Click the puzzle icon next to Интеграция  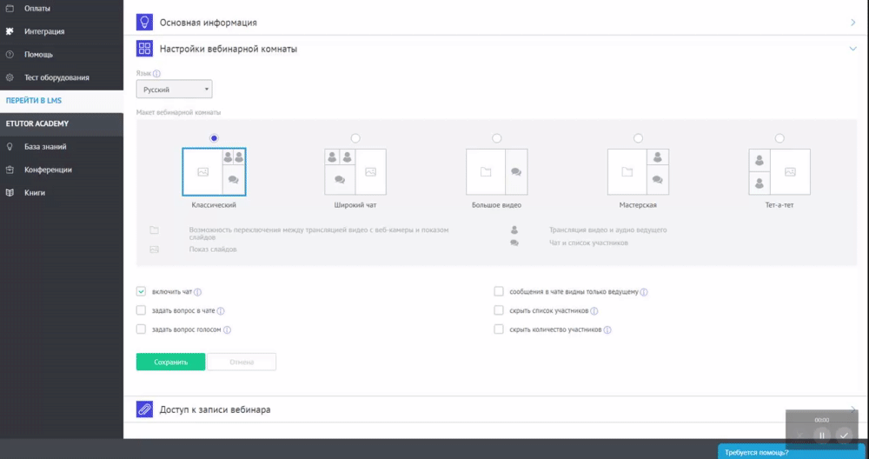10,31
